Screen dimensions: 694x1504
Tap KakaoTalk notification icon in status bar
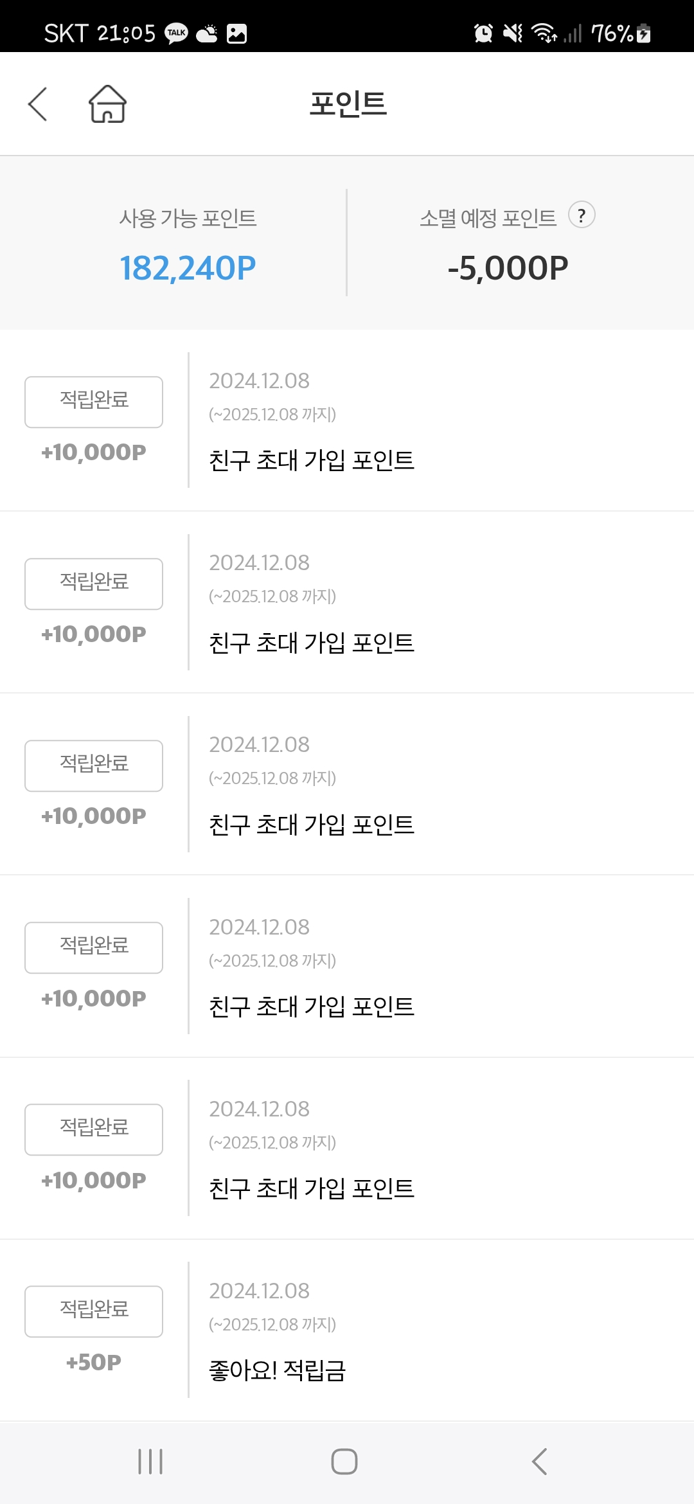click(x=176, y=33)
